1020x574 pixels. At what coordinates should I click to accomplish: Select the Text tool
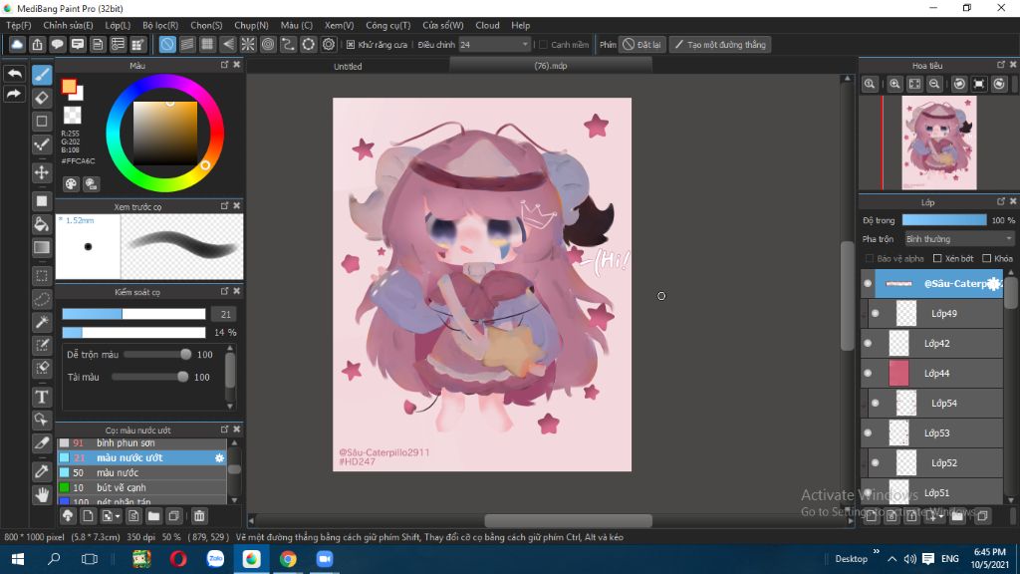pyautogui.click(x=42, y=397)
